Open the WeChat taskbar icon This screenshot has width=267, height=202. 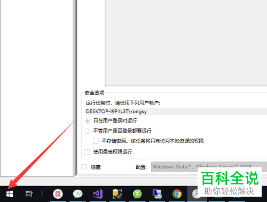78,193
